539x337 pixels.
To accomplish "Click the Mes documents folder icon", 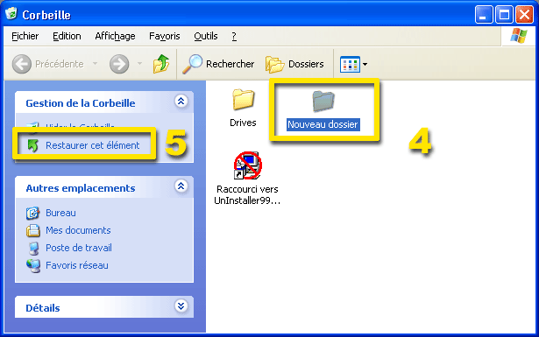I will coord(33,230).
